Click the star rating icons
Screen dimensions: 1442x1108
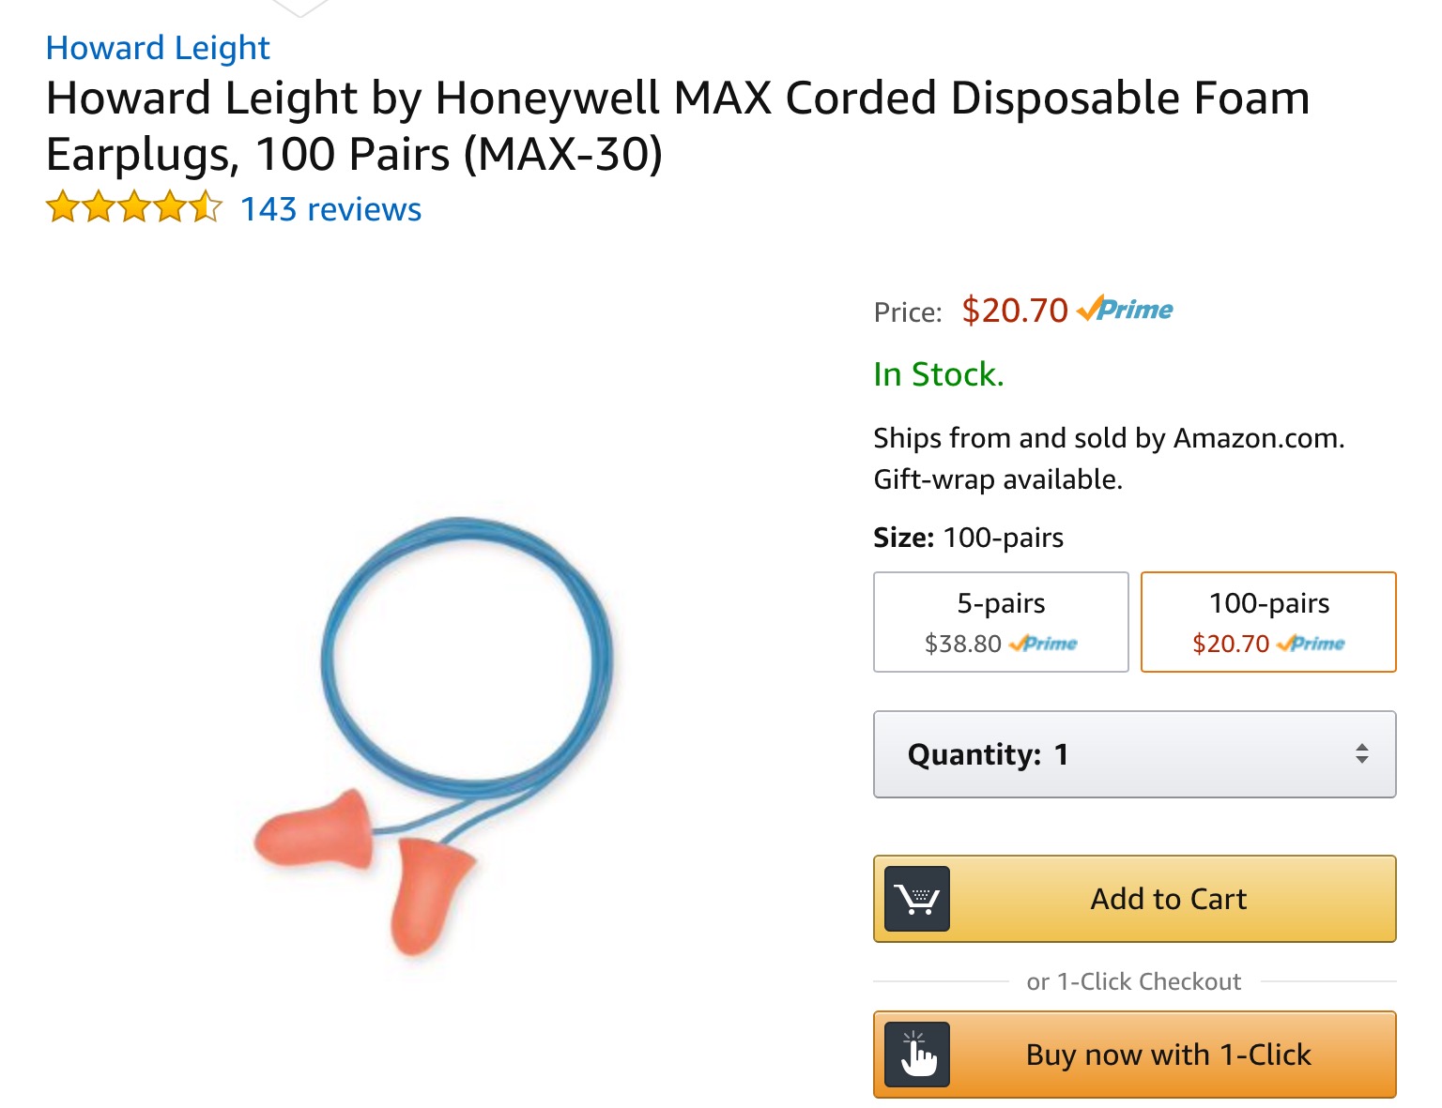pos(133,207)
